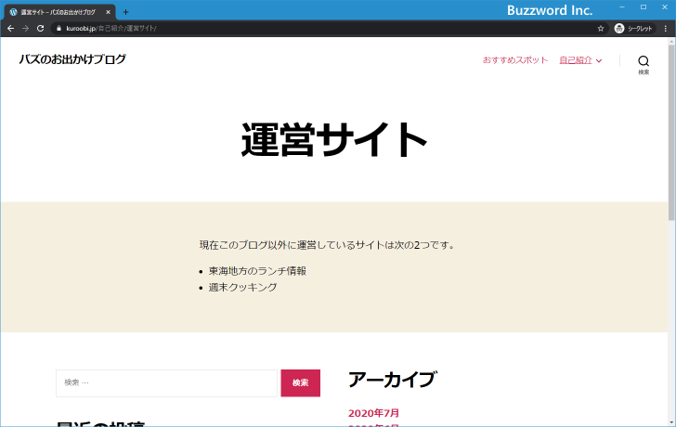Image resolution: width=676 pixels, height=427 pixels.
Task: Click 東海地方のランチ情報 list item
Action: (x=257, y=271)
